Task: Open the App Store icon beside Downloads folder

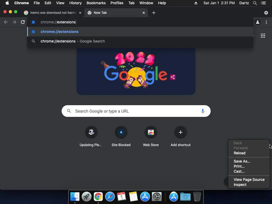Action: pos(174,197)
